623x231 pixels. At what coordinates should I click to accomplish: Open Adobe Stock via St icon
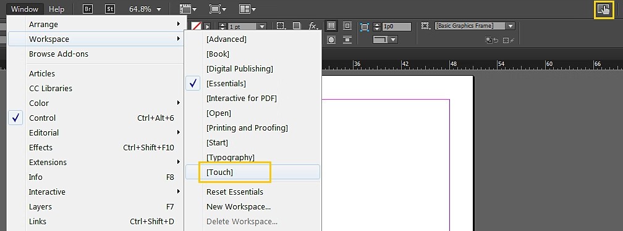tap(109, 9)
